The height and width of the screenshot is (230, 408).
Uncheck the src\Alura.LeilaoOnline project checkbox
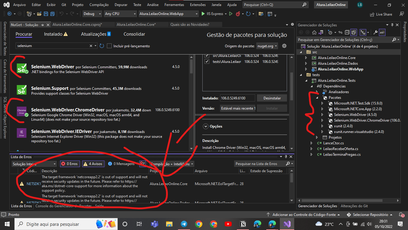point(207,56)
